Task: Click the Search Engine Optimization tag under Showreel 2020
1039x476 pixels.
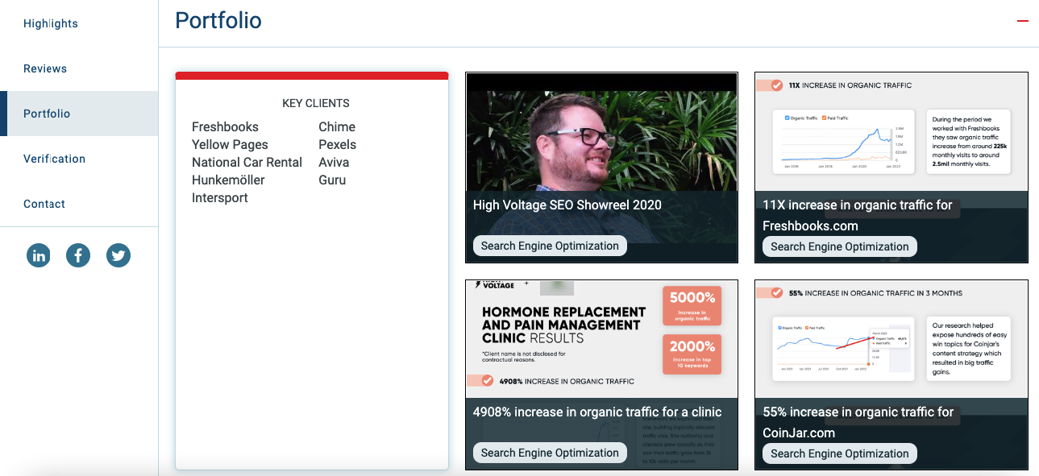Action: pos(550,246)
